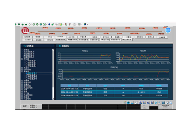The width and height of the screenshot is (190, 135).
Task: Click the green fit-to-screen arrows icon
Action: pyautogui.click(x=44, y=24)
